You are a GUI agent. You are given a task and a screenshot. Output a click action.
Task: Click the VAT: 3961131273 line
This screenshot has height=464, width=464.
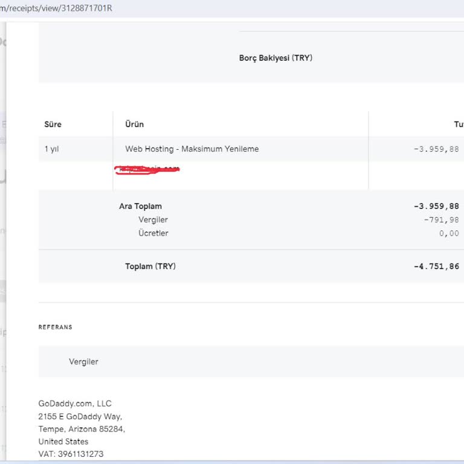click(x=71, y=454)
